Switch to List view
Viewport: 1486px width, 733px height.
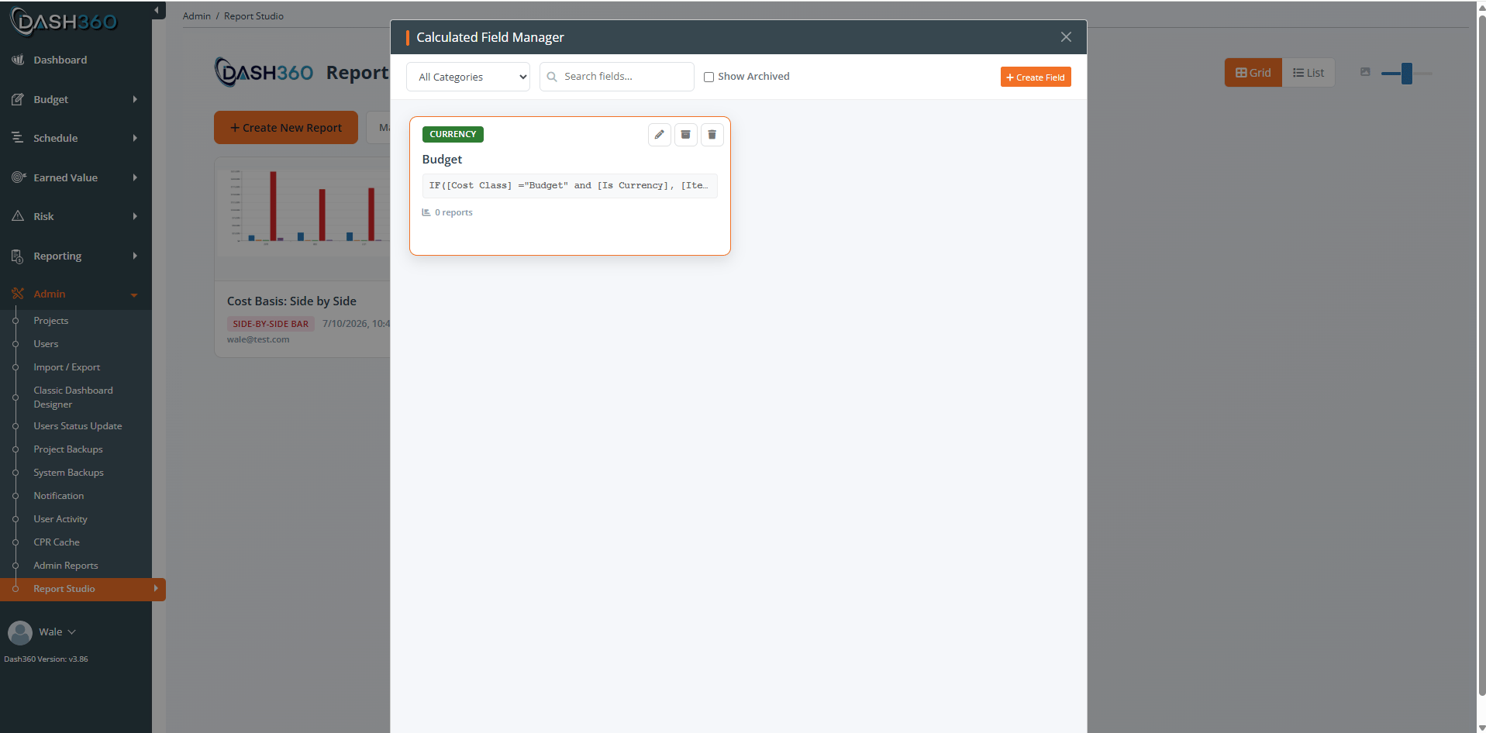tap(1308, 73)
